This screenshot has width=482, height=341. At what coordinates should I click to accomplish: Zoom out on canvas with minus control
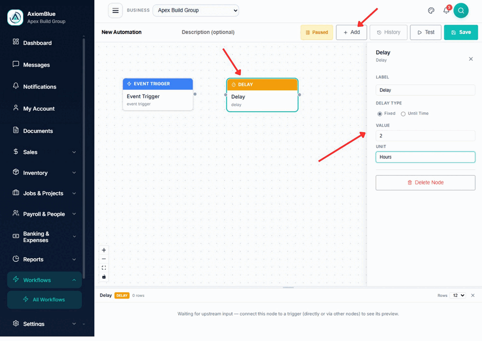click(x=104, y=259)
